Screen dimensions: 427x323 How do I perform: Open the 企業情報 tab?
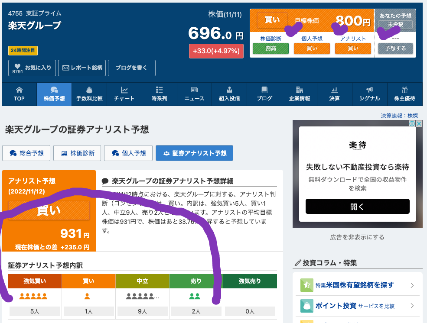click(300, 94)
